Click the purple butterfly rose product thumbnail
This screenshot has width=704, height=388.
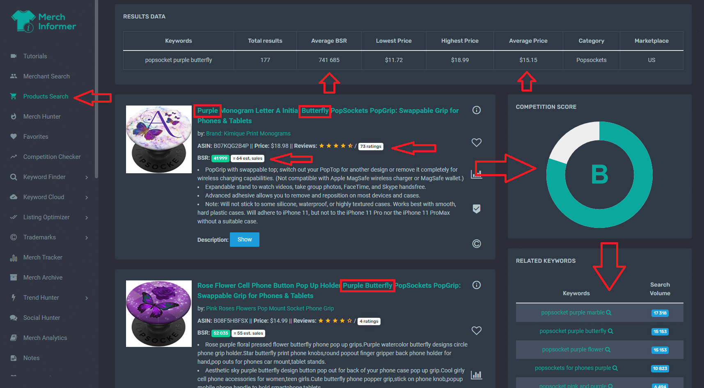[159, 314]
